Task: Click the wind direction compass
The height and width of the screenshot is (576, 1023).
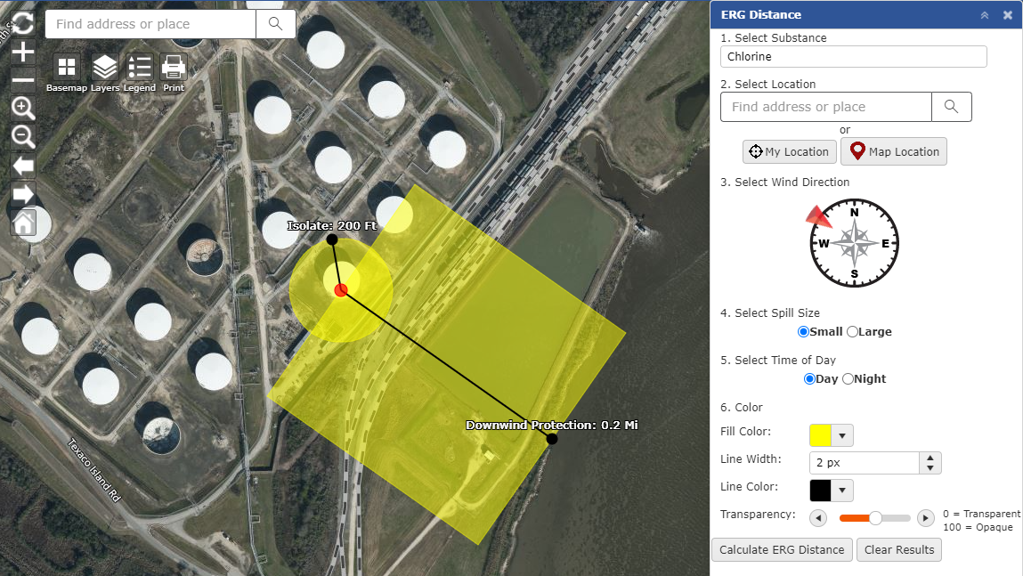Action: (854, 243)
